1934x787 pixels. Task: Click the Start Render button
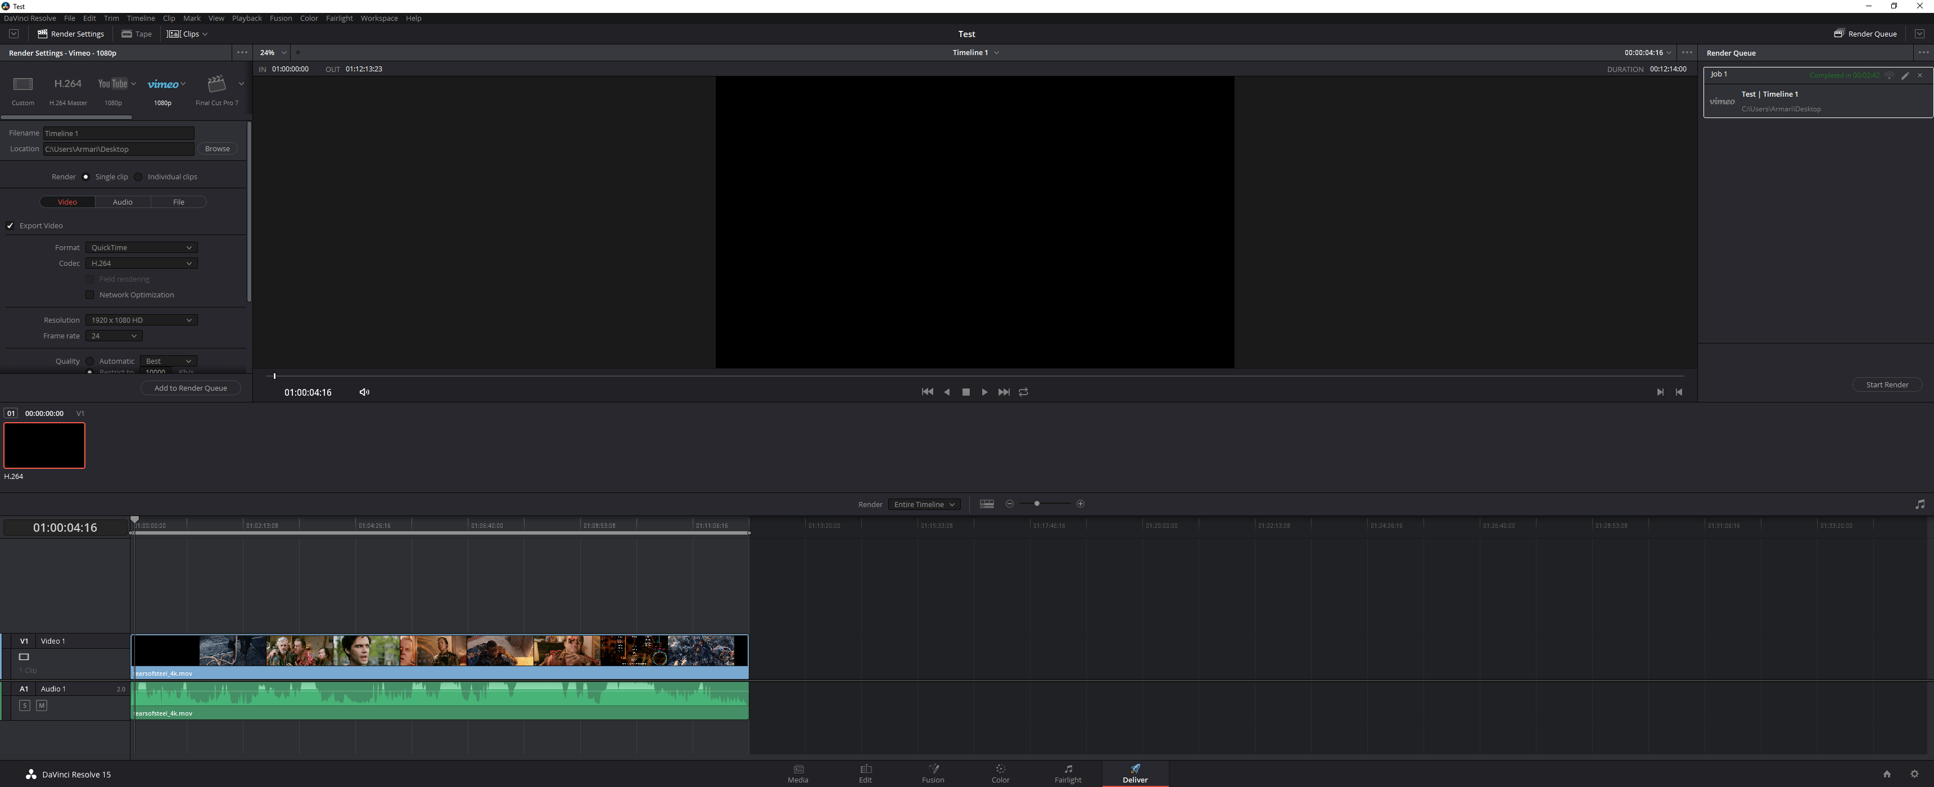[x=1887, y=385]
